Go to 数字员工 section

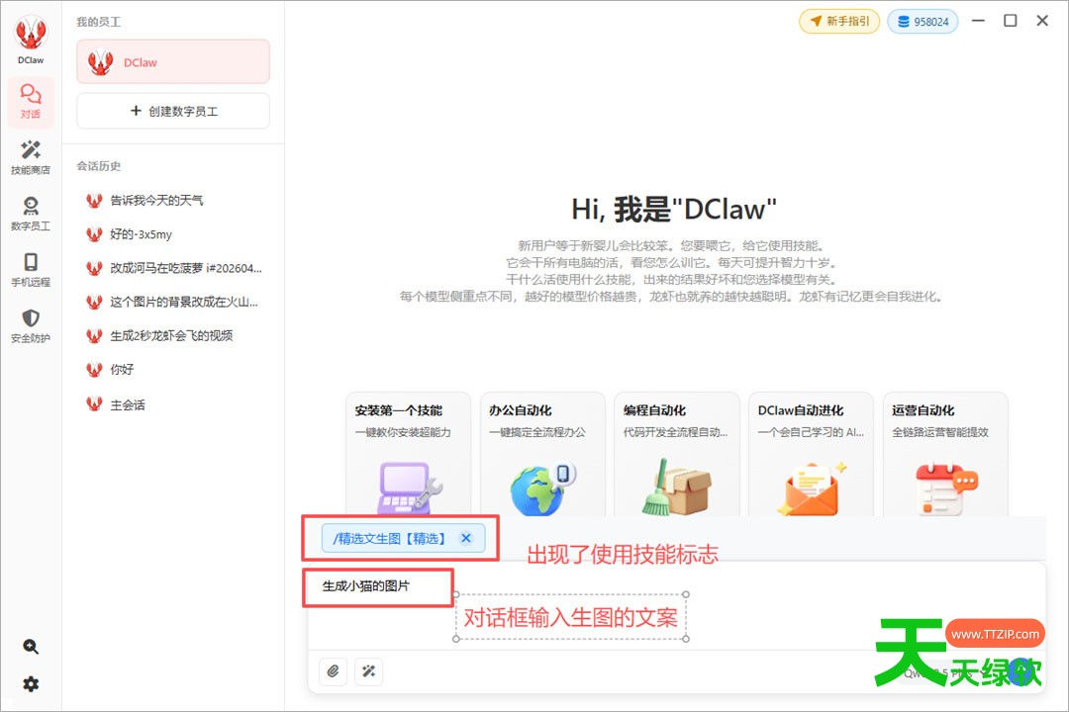point(31,214)
